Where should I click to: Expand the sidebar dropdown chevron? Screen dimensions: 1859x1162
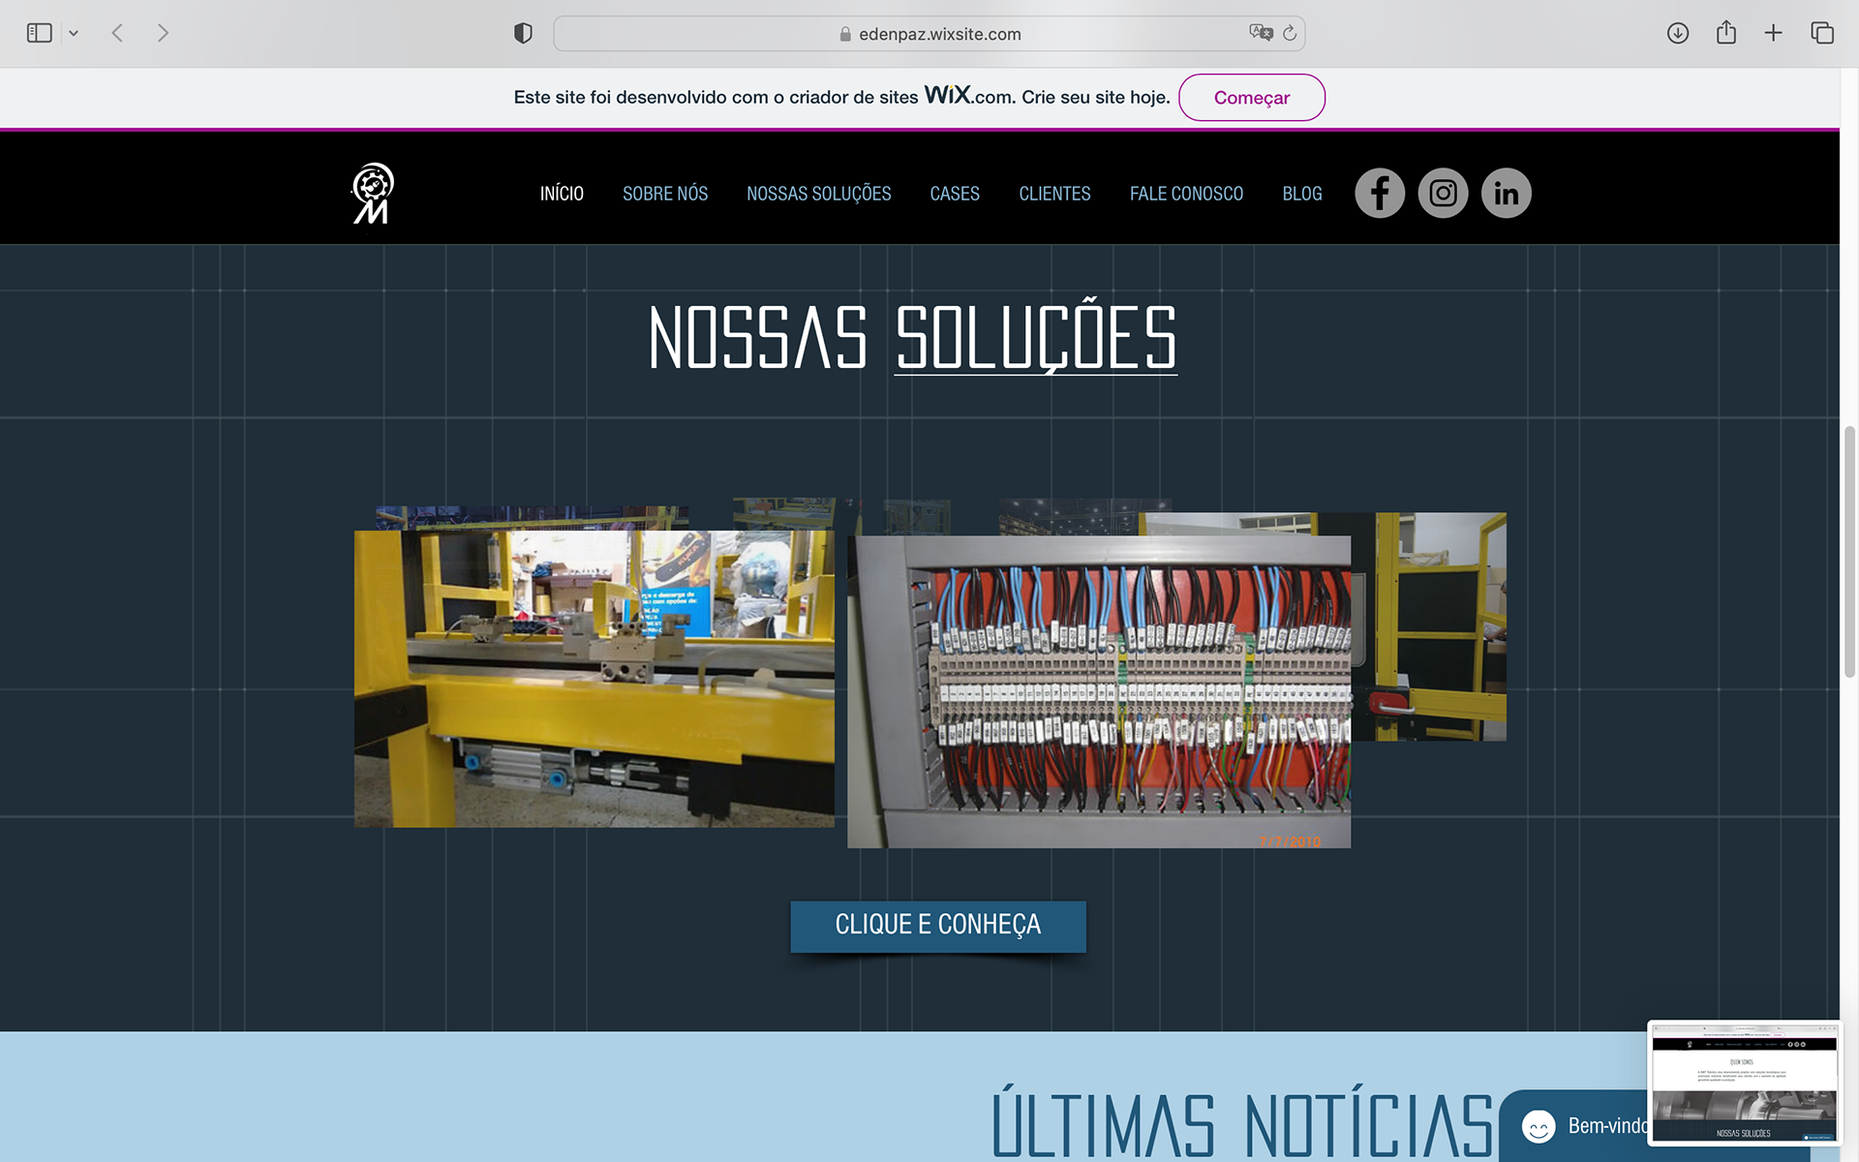click(x=74, y=34)
